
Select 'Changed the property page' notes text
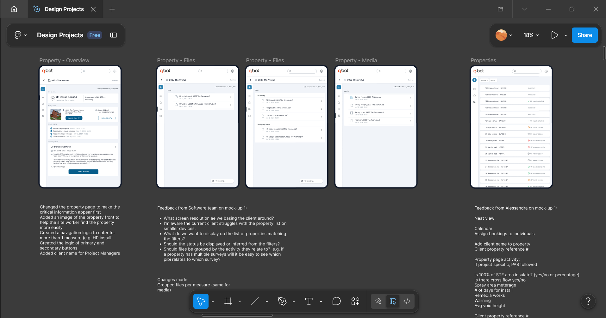tap(80, 230)
